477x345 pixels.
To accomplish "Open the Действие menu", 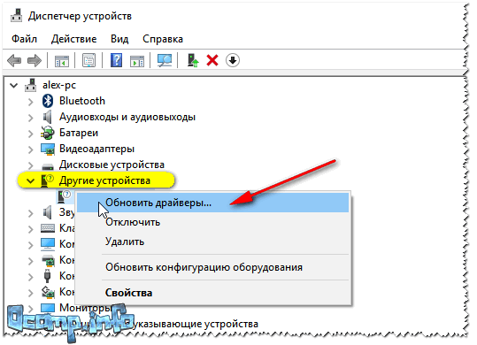I will [74, 39].
